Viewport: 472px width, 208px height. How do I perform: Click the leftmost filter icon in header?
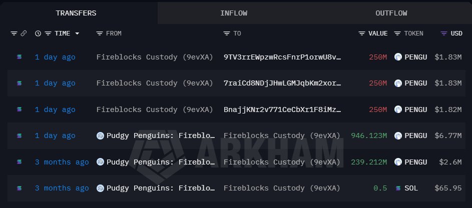(x=14, y=33)
